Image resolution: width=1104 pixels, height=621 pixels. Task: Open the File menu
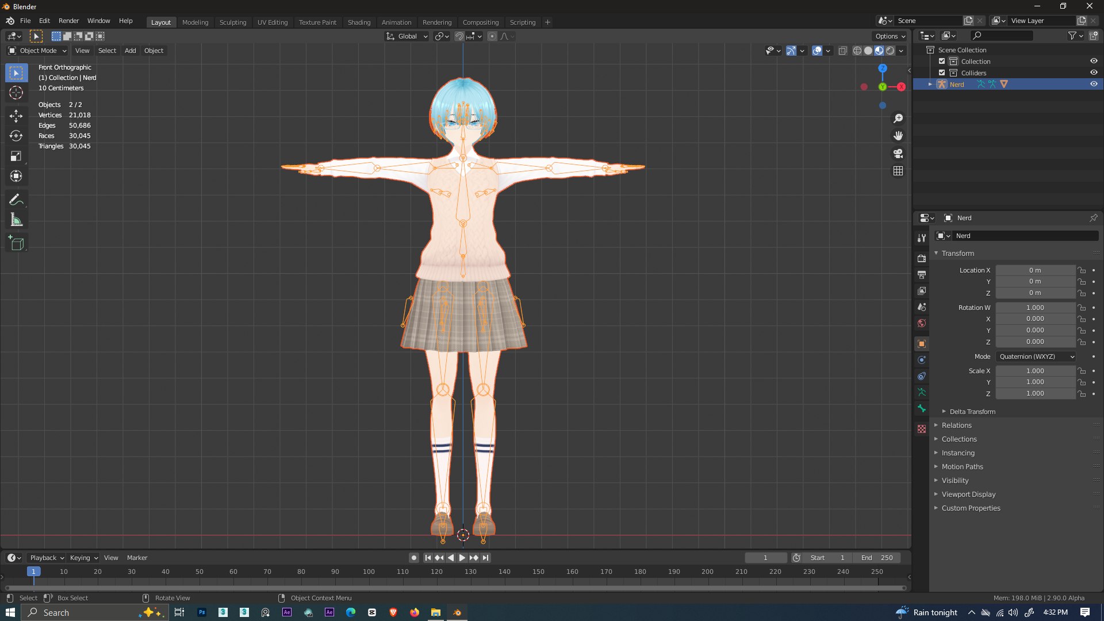click(x=25, y=21)
